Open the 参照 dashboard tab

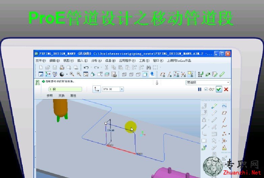tap(50, 96)
